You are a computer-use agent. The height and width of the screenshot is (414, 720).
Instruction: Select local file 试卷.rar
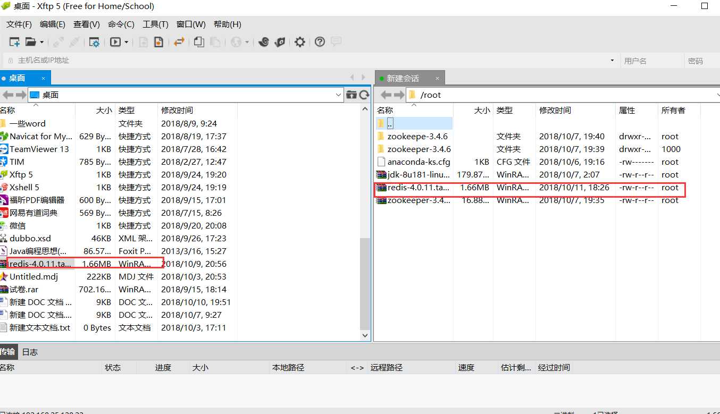click(24, 289)
